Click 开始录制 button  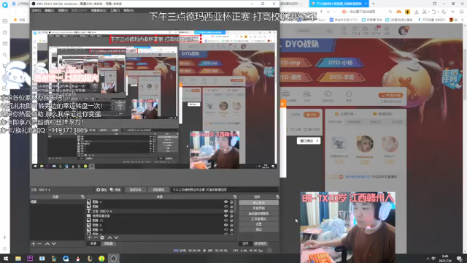[x=258, y=208]
